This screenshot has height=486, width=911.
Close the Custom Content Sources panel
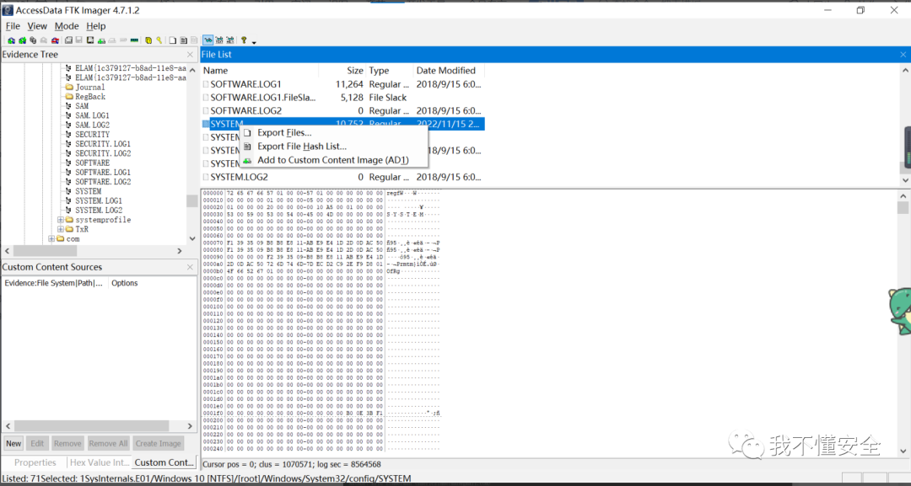(190, 267)
